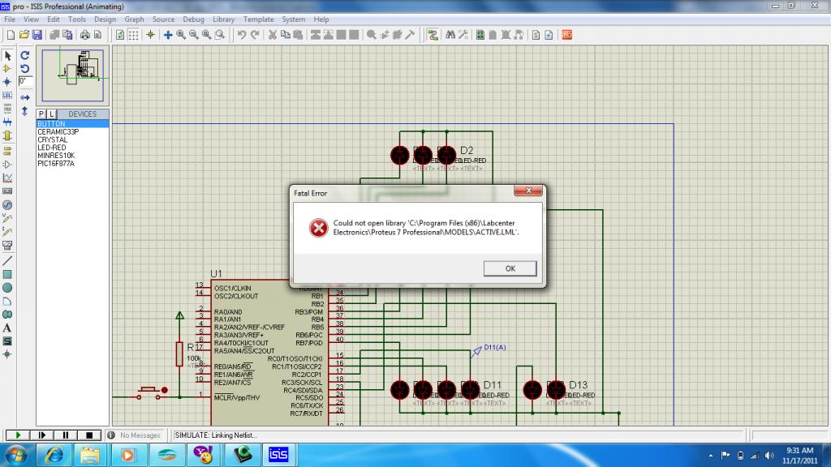Click the Open design folder icon
831x467 pixels.
pos(24,35)
